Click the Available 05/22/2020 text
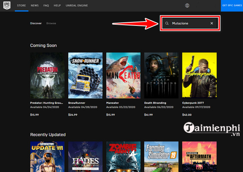The height and width of the screenshot is (172, 243). pyautogui.click(x=121, y=107)
